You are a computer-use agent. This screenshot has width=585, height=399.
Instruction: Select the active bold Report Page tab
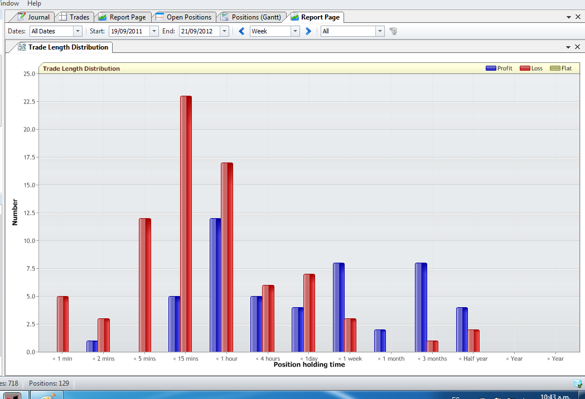click(316, 17)
